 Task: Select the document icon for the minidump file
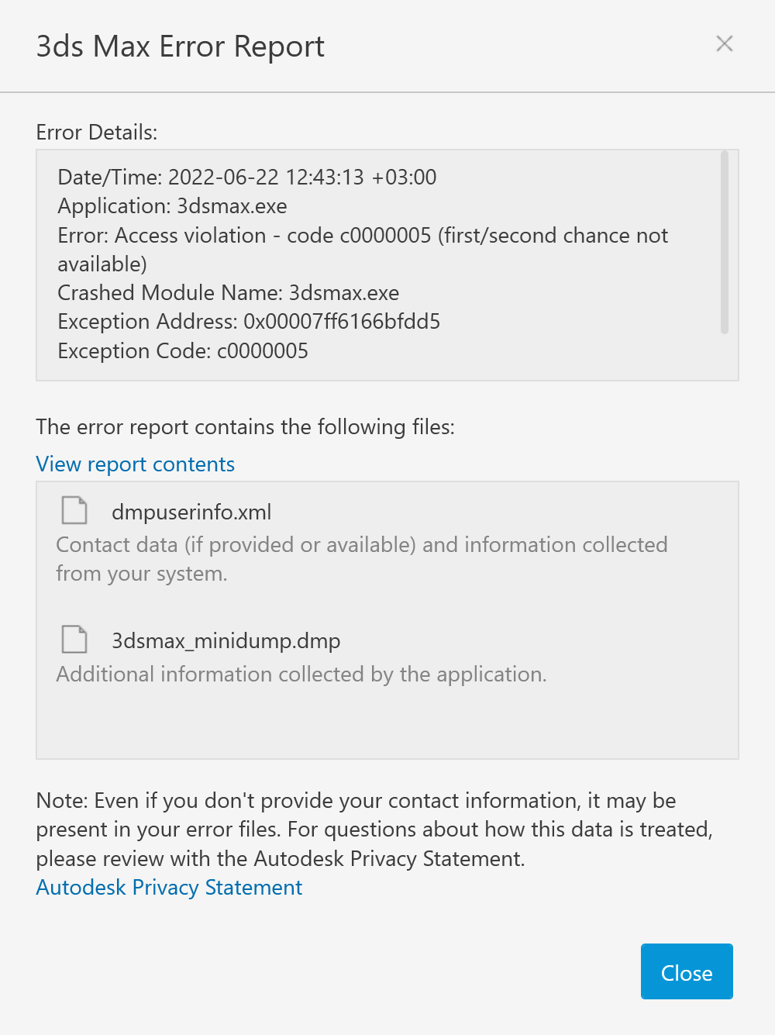pos(74,639)
